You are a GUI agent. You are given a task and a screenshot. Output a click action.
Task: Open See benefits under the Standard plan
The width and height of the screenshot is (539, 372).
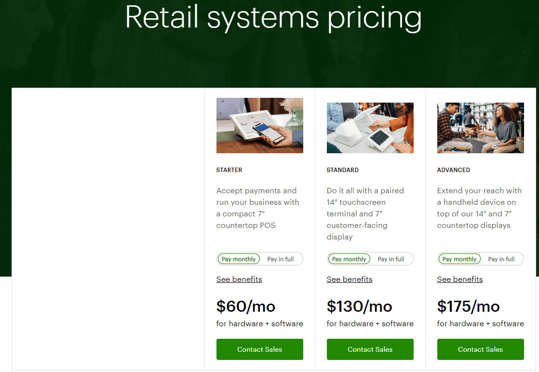[350, 279]
